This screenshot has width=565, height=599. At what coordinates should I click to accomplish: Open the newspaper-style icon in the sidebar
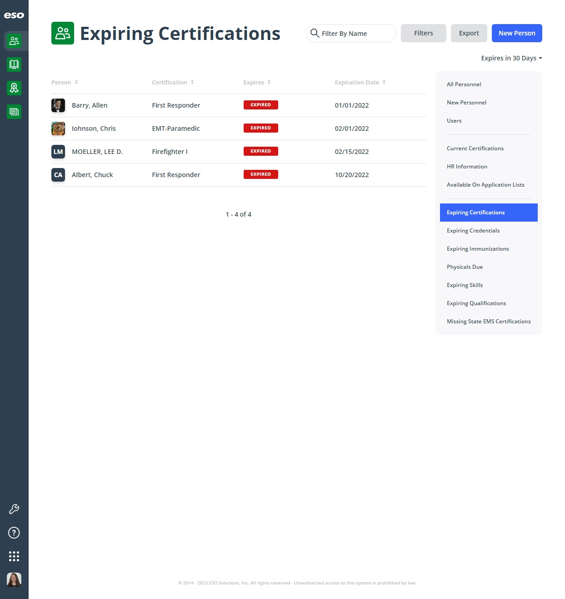click(x=14, y=112)
